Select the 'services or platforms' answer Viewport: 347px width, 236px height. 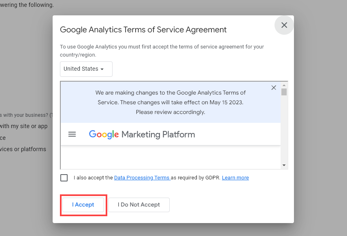[x=23, y=149]
